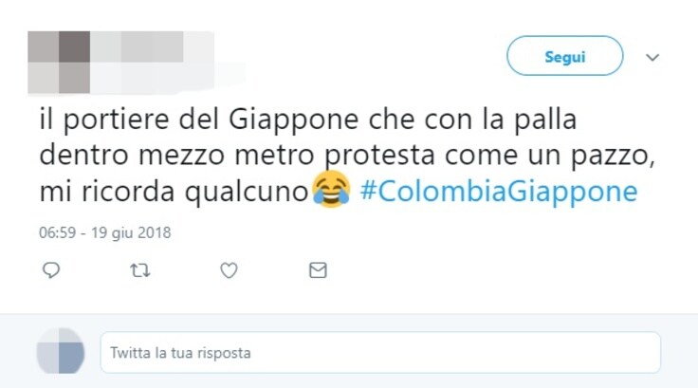Focus the 'Twitta la tua risposta' field
The width and height of the screenshot is (698, 388).
coord(380,352)
